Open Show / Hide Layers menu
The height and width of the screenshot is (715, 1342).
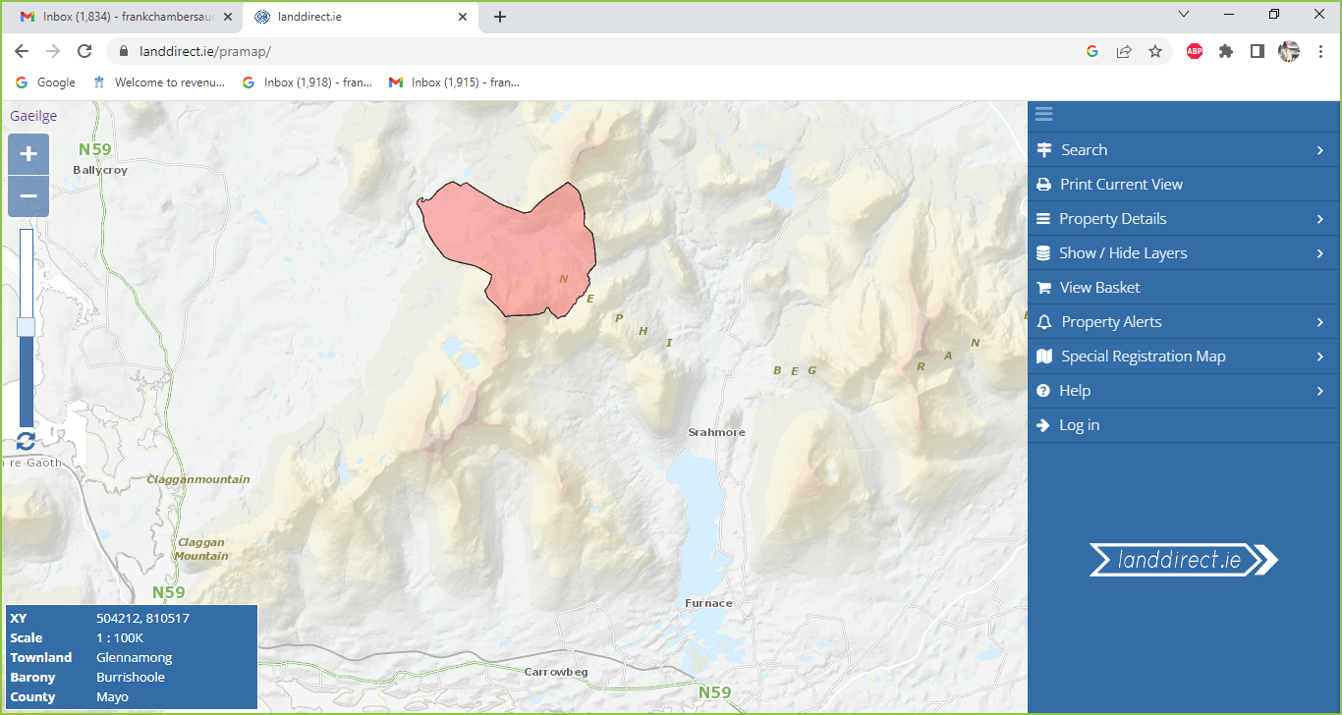coord(1184,253)
